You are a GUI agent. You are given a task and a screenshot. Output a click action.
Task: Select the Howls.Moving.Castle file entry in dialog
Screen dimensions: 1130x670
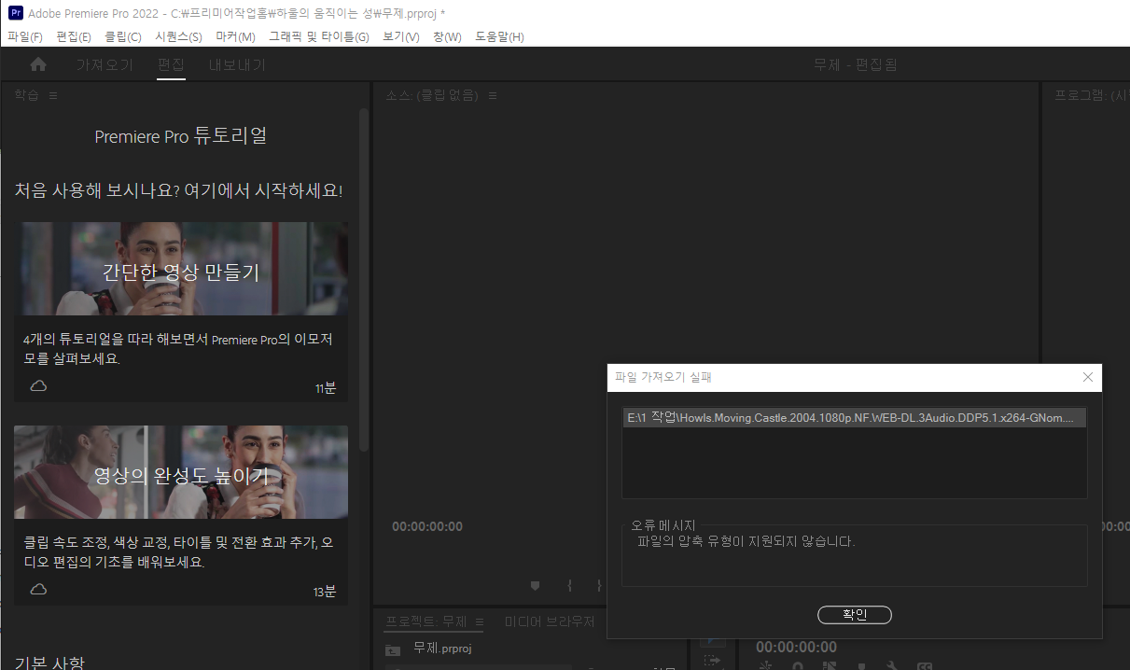[x=854, y=418]
